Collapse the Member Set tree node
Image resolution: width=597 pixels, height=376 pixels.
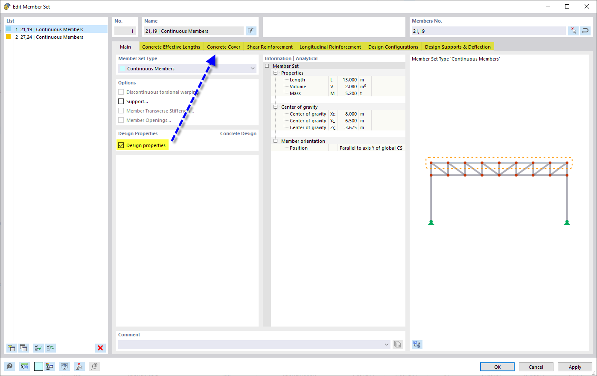[x=267, y=66]
